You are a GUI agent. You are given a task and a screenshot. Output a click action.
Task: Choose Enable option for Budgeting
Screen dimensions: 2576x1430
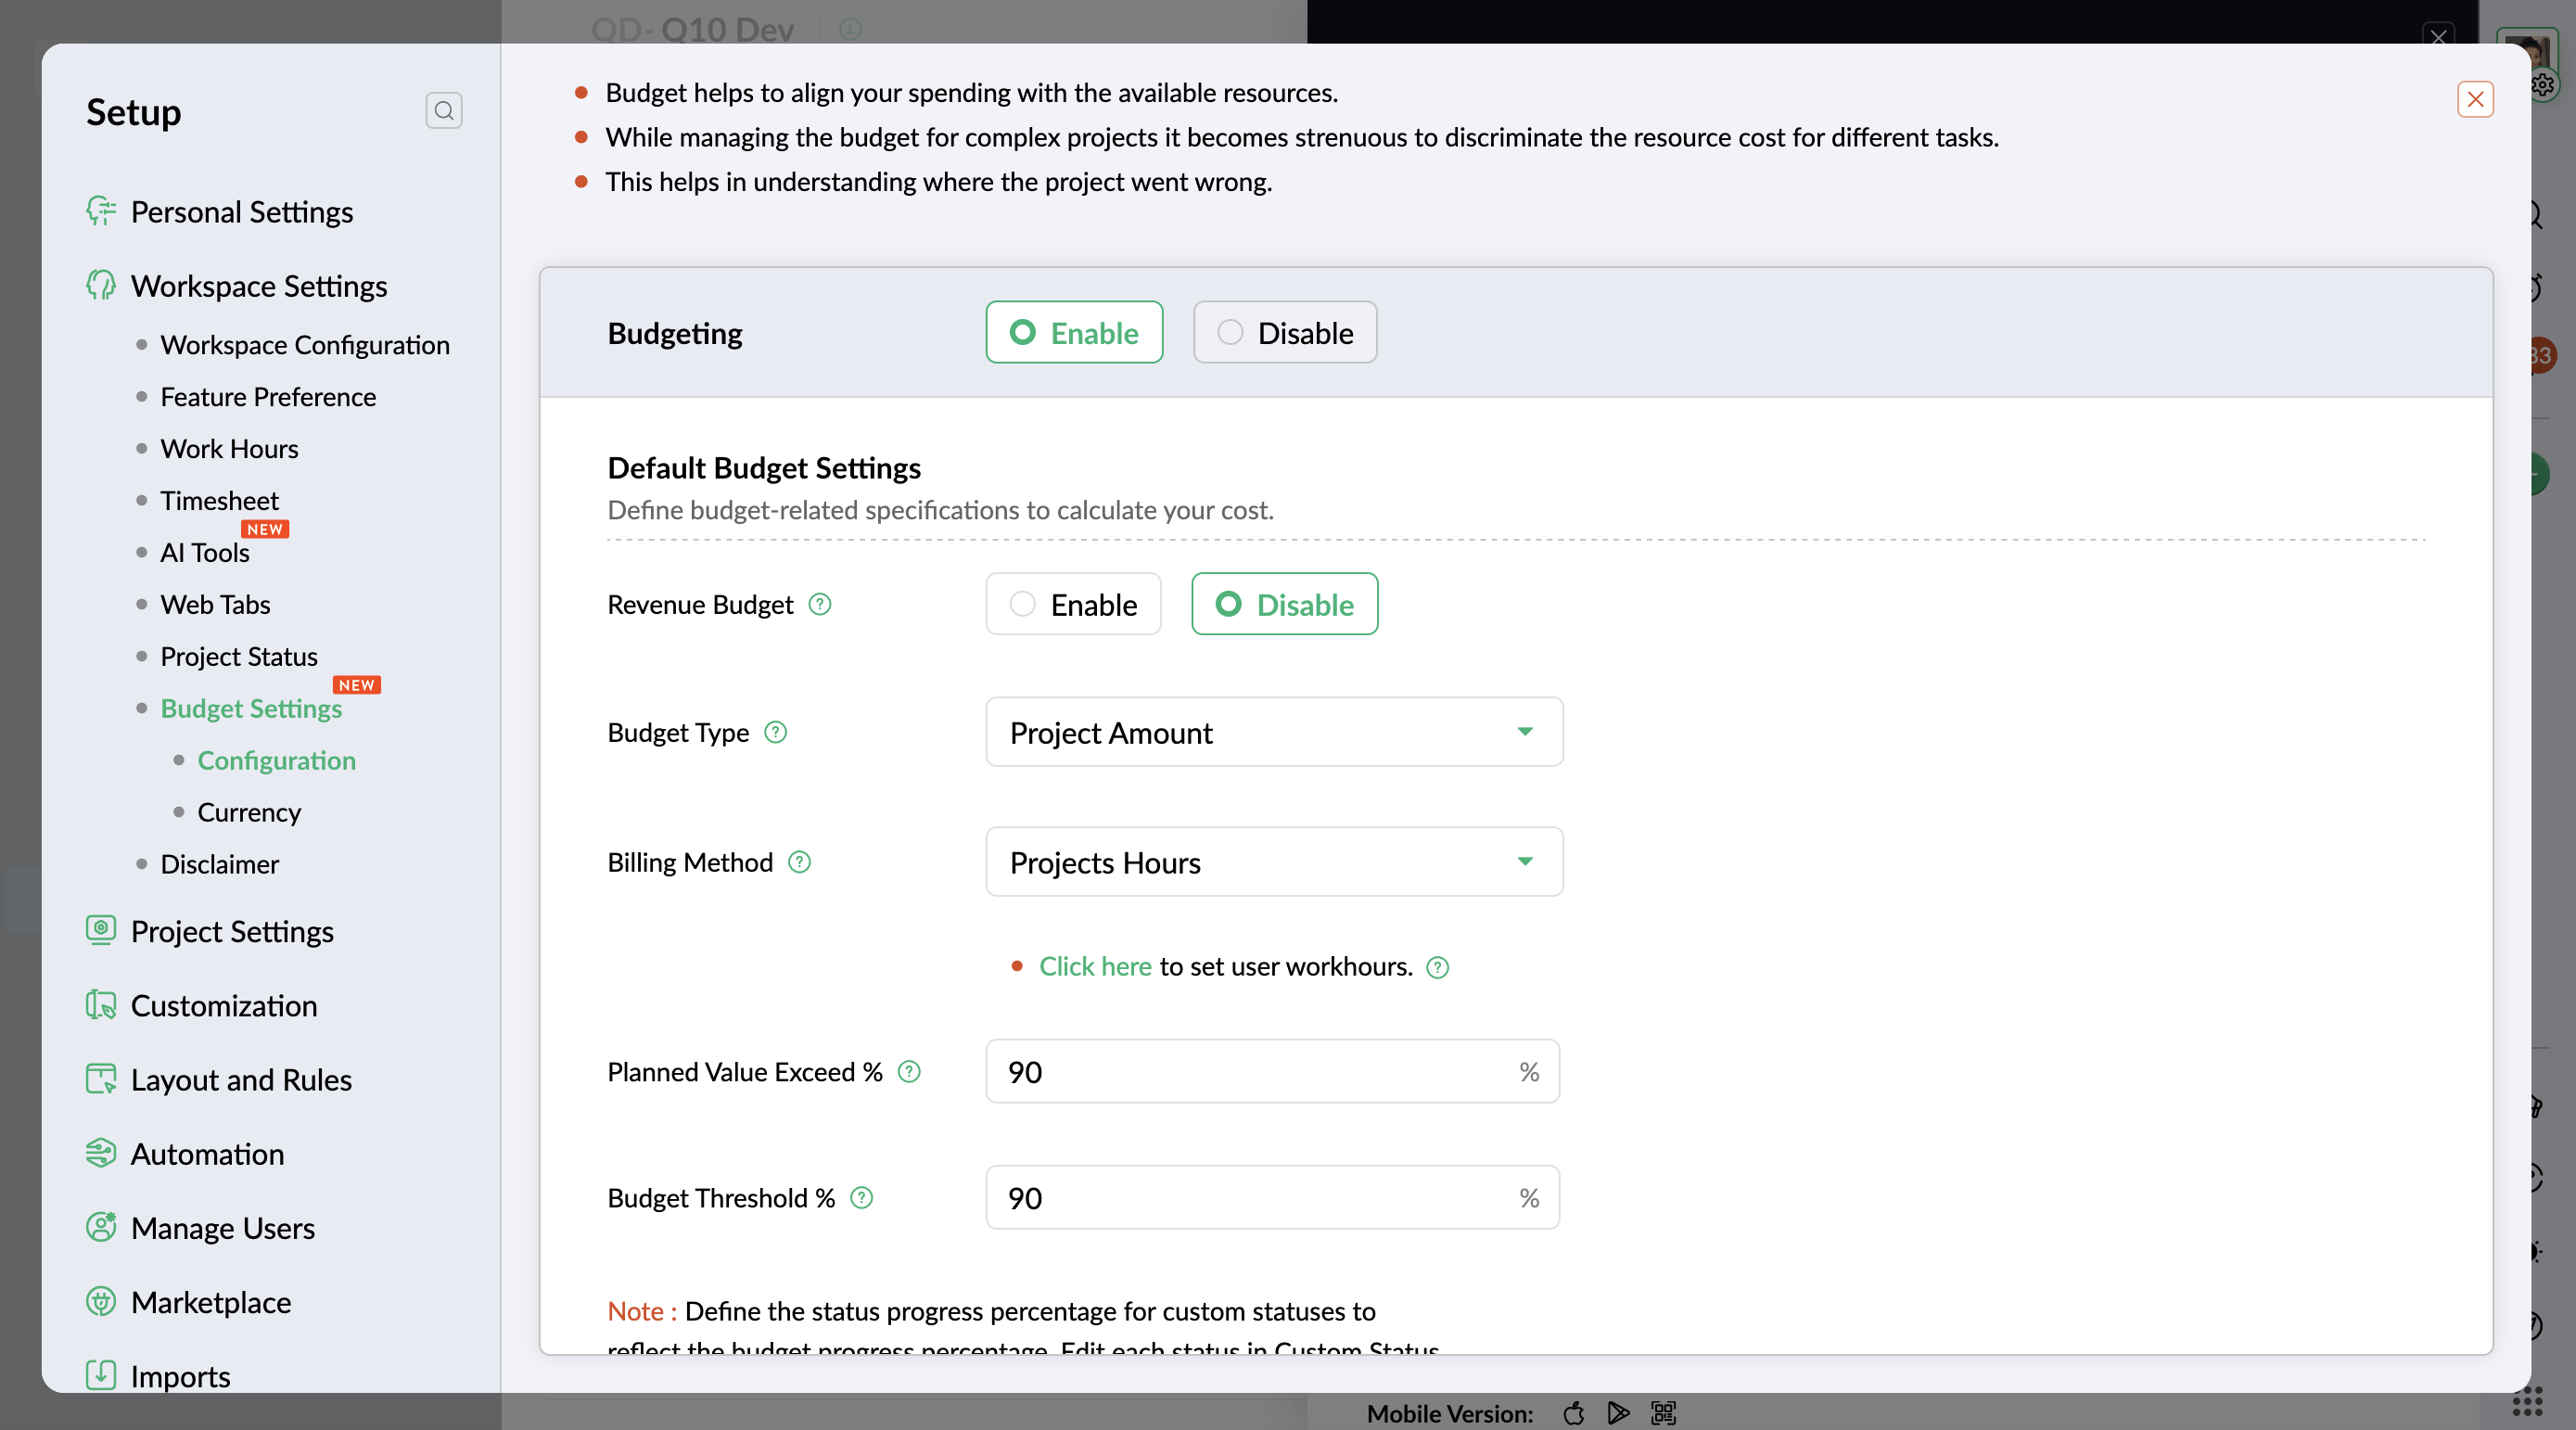(x=1074, y=332)
